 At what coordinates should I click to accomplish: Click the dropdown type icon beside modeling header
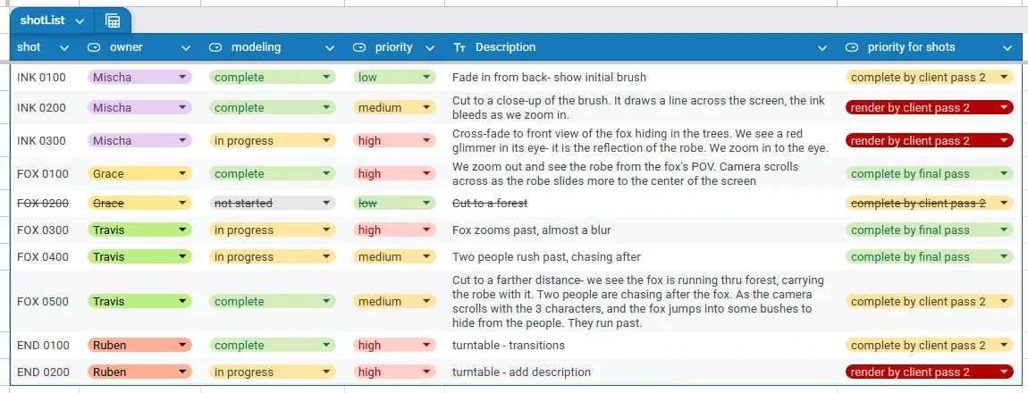click(215, 47)
